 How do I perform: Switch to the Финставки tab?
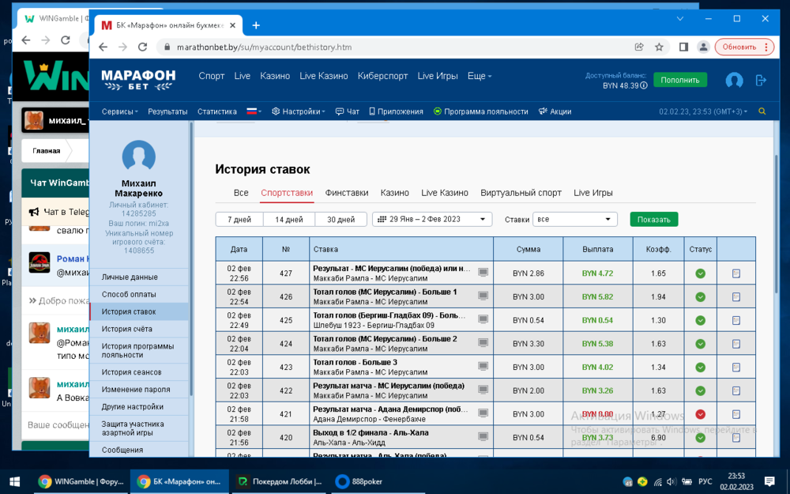click(x=346, y=193)
